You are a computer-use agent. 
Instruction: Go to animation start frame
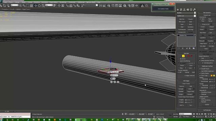[x=194, y=114]
